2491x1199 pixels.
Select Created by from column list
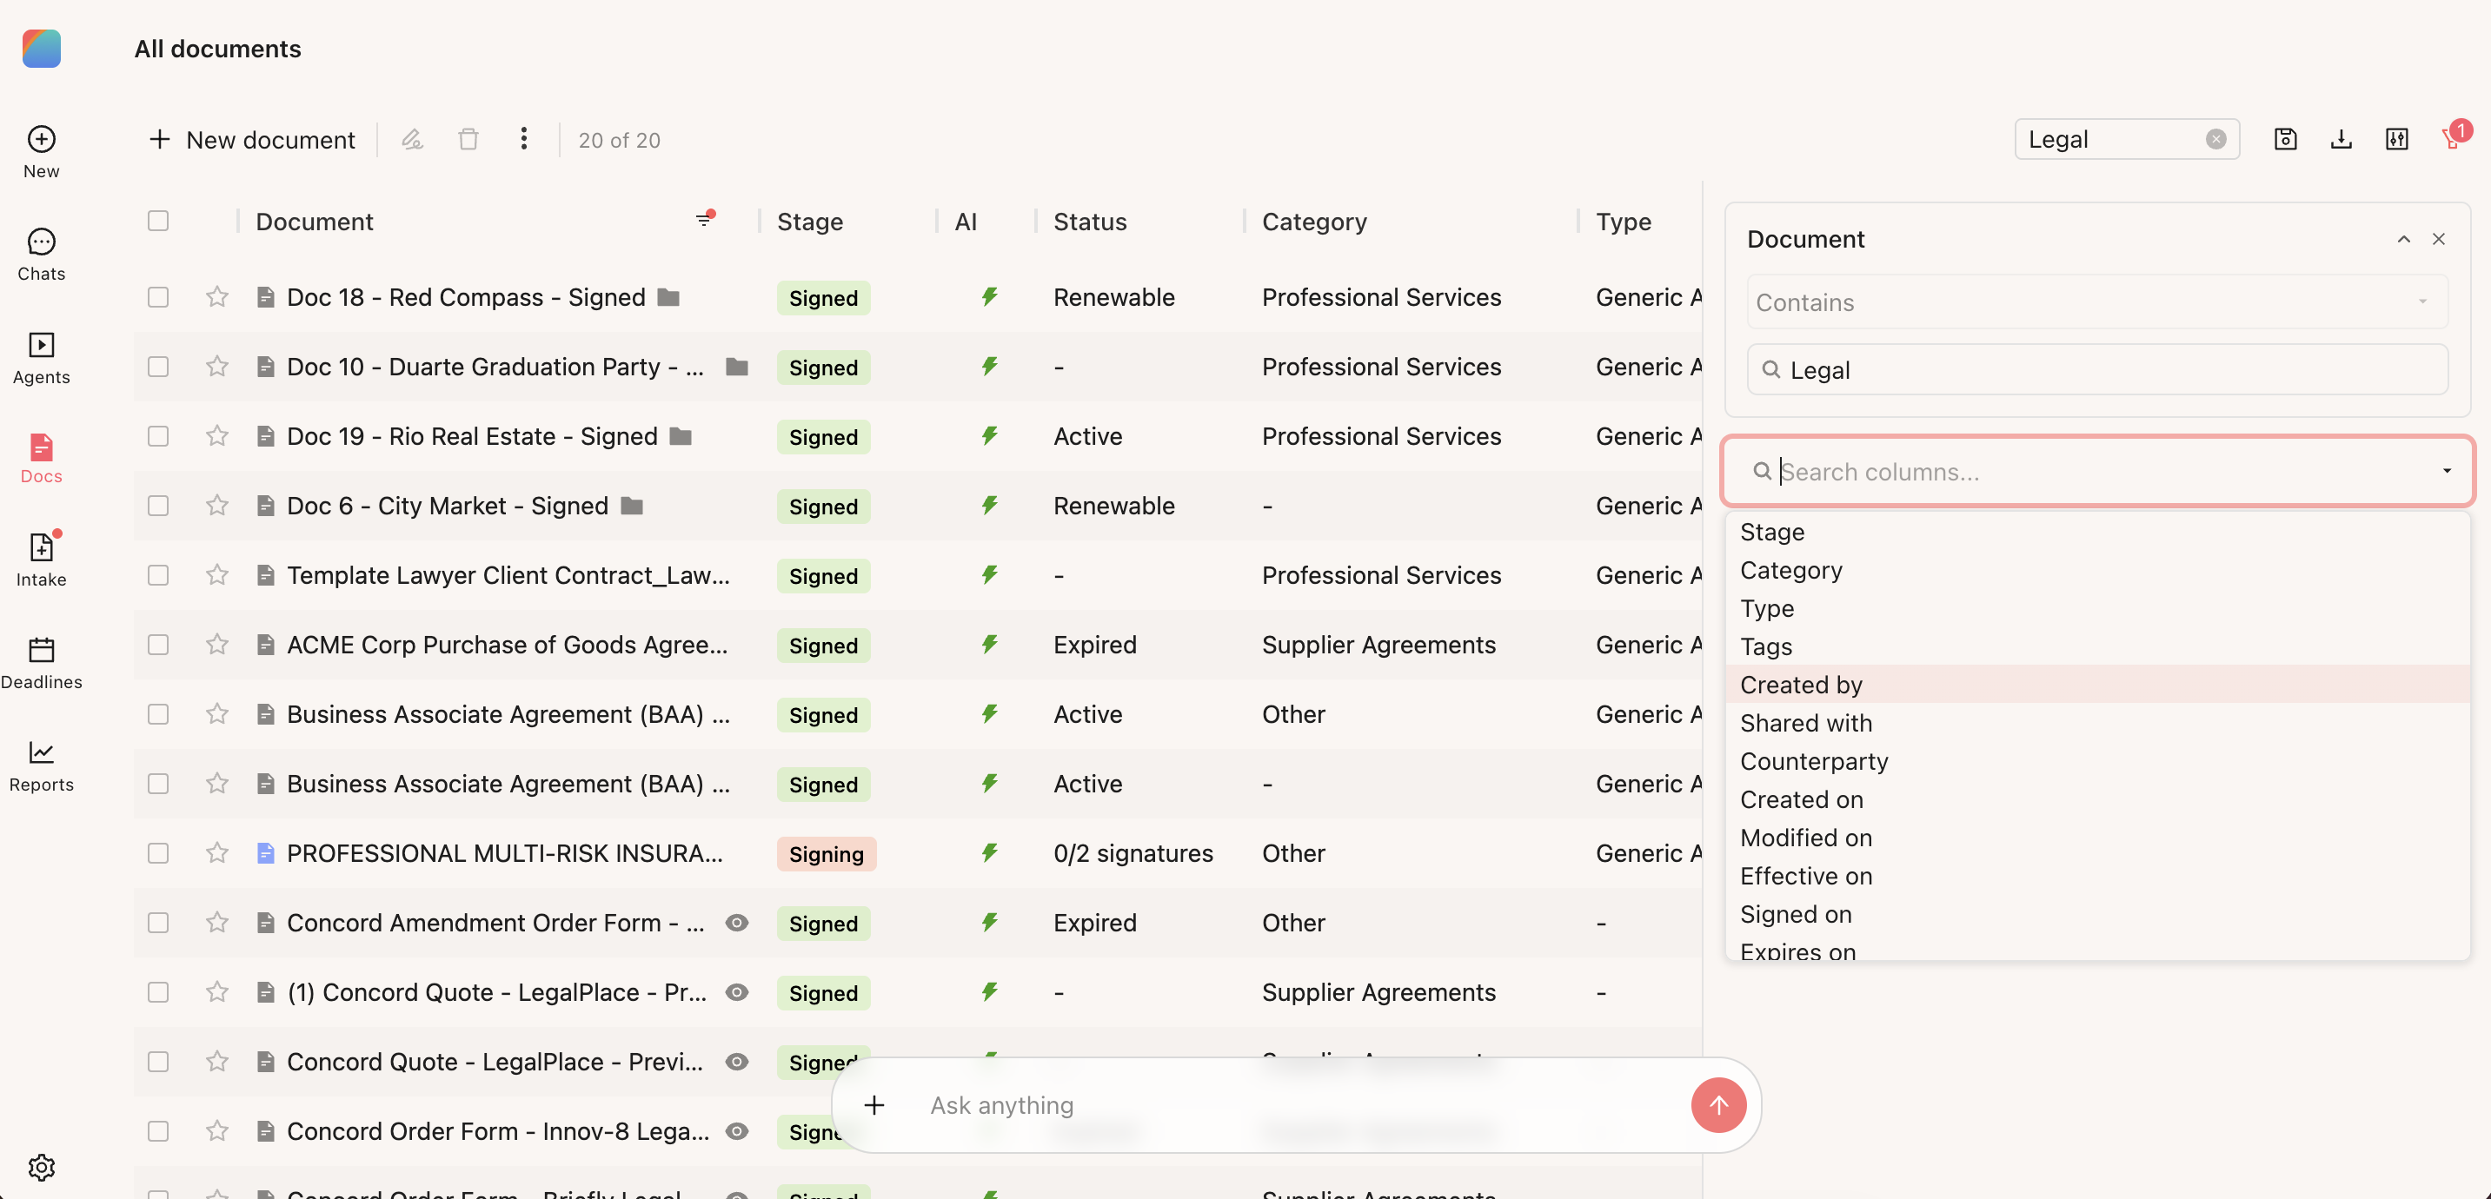1801,684
